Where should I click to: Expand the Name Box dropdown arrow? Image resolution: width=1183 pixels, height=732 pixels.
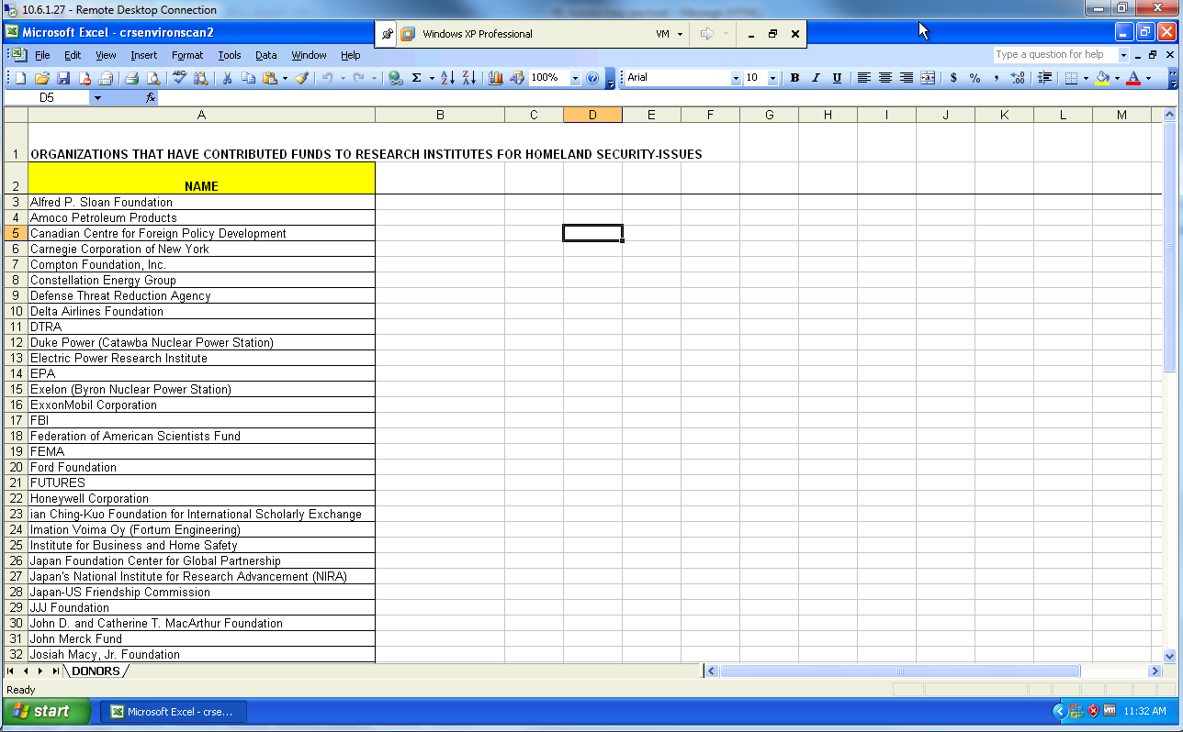coord(97,97)
